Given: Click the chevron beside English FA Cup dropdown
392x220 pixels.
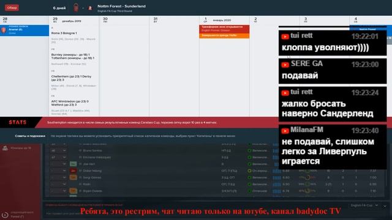Looking at the screenshot, I should coord(385,206).
